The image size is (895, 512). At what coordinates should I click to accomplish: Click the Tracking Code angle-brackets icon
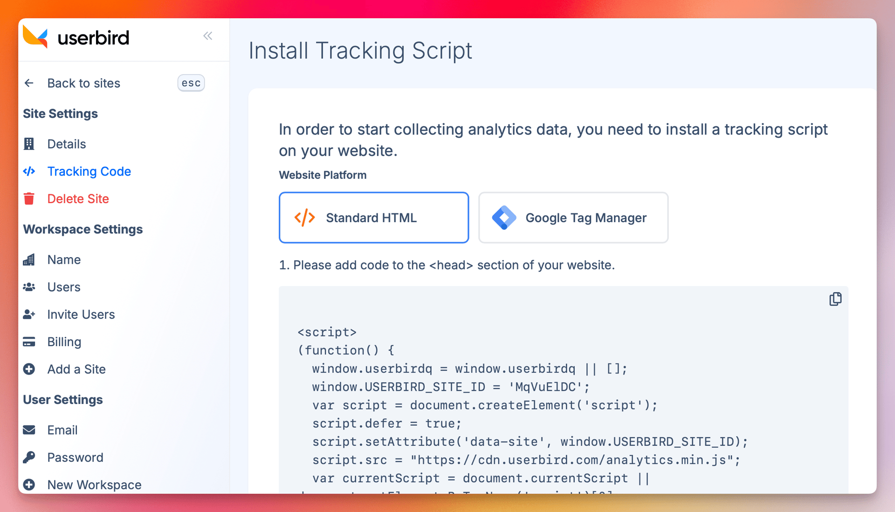coord(29,171)
